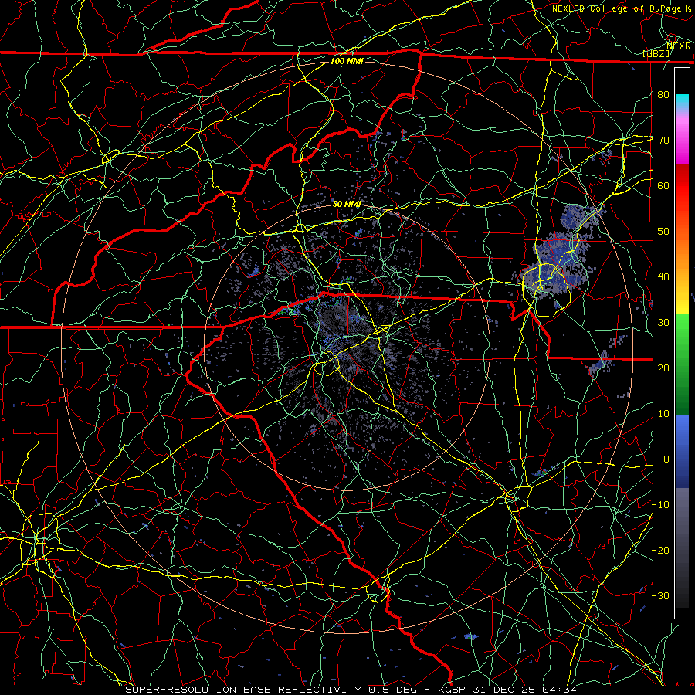Pick the red band on the reflectivity color bar
The image size is (695, 695).
(x=682, y=186)
